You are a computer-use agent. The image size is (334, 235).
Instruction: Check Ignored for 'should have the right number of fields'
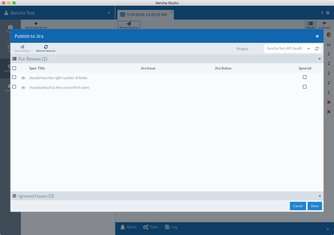pos(305,77)
